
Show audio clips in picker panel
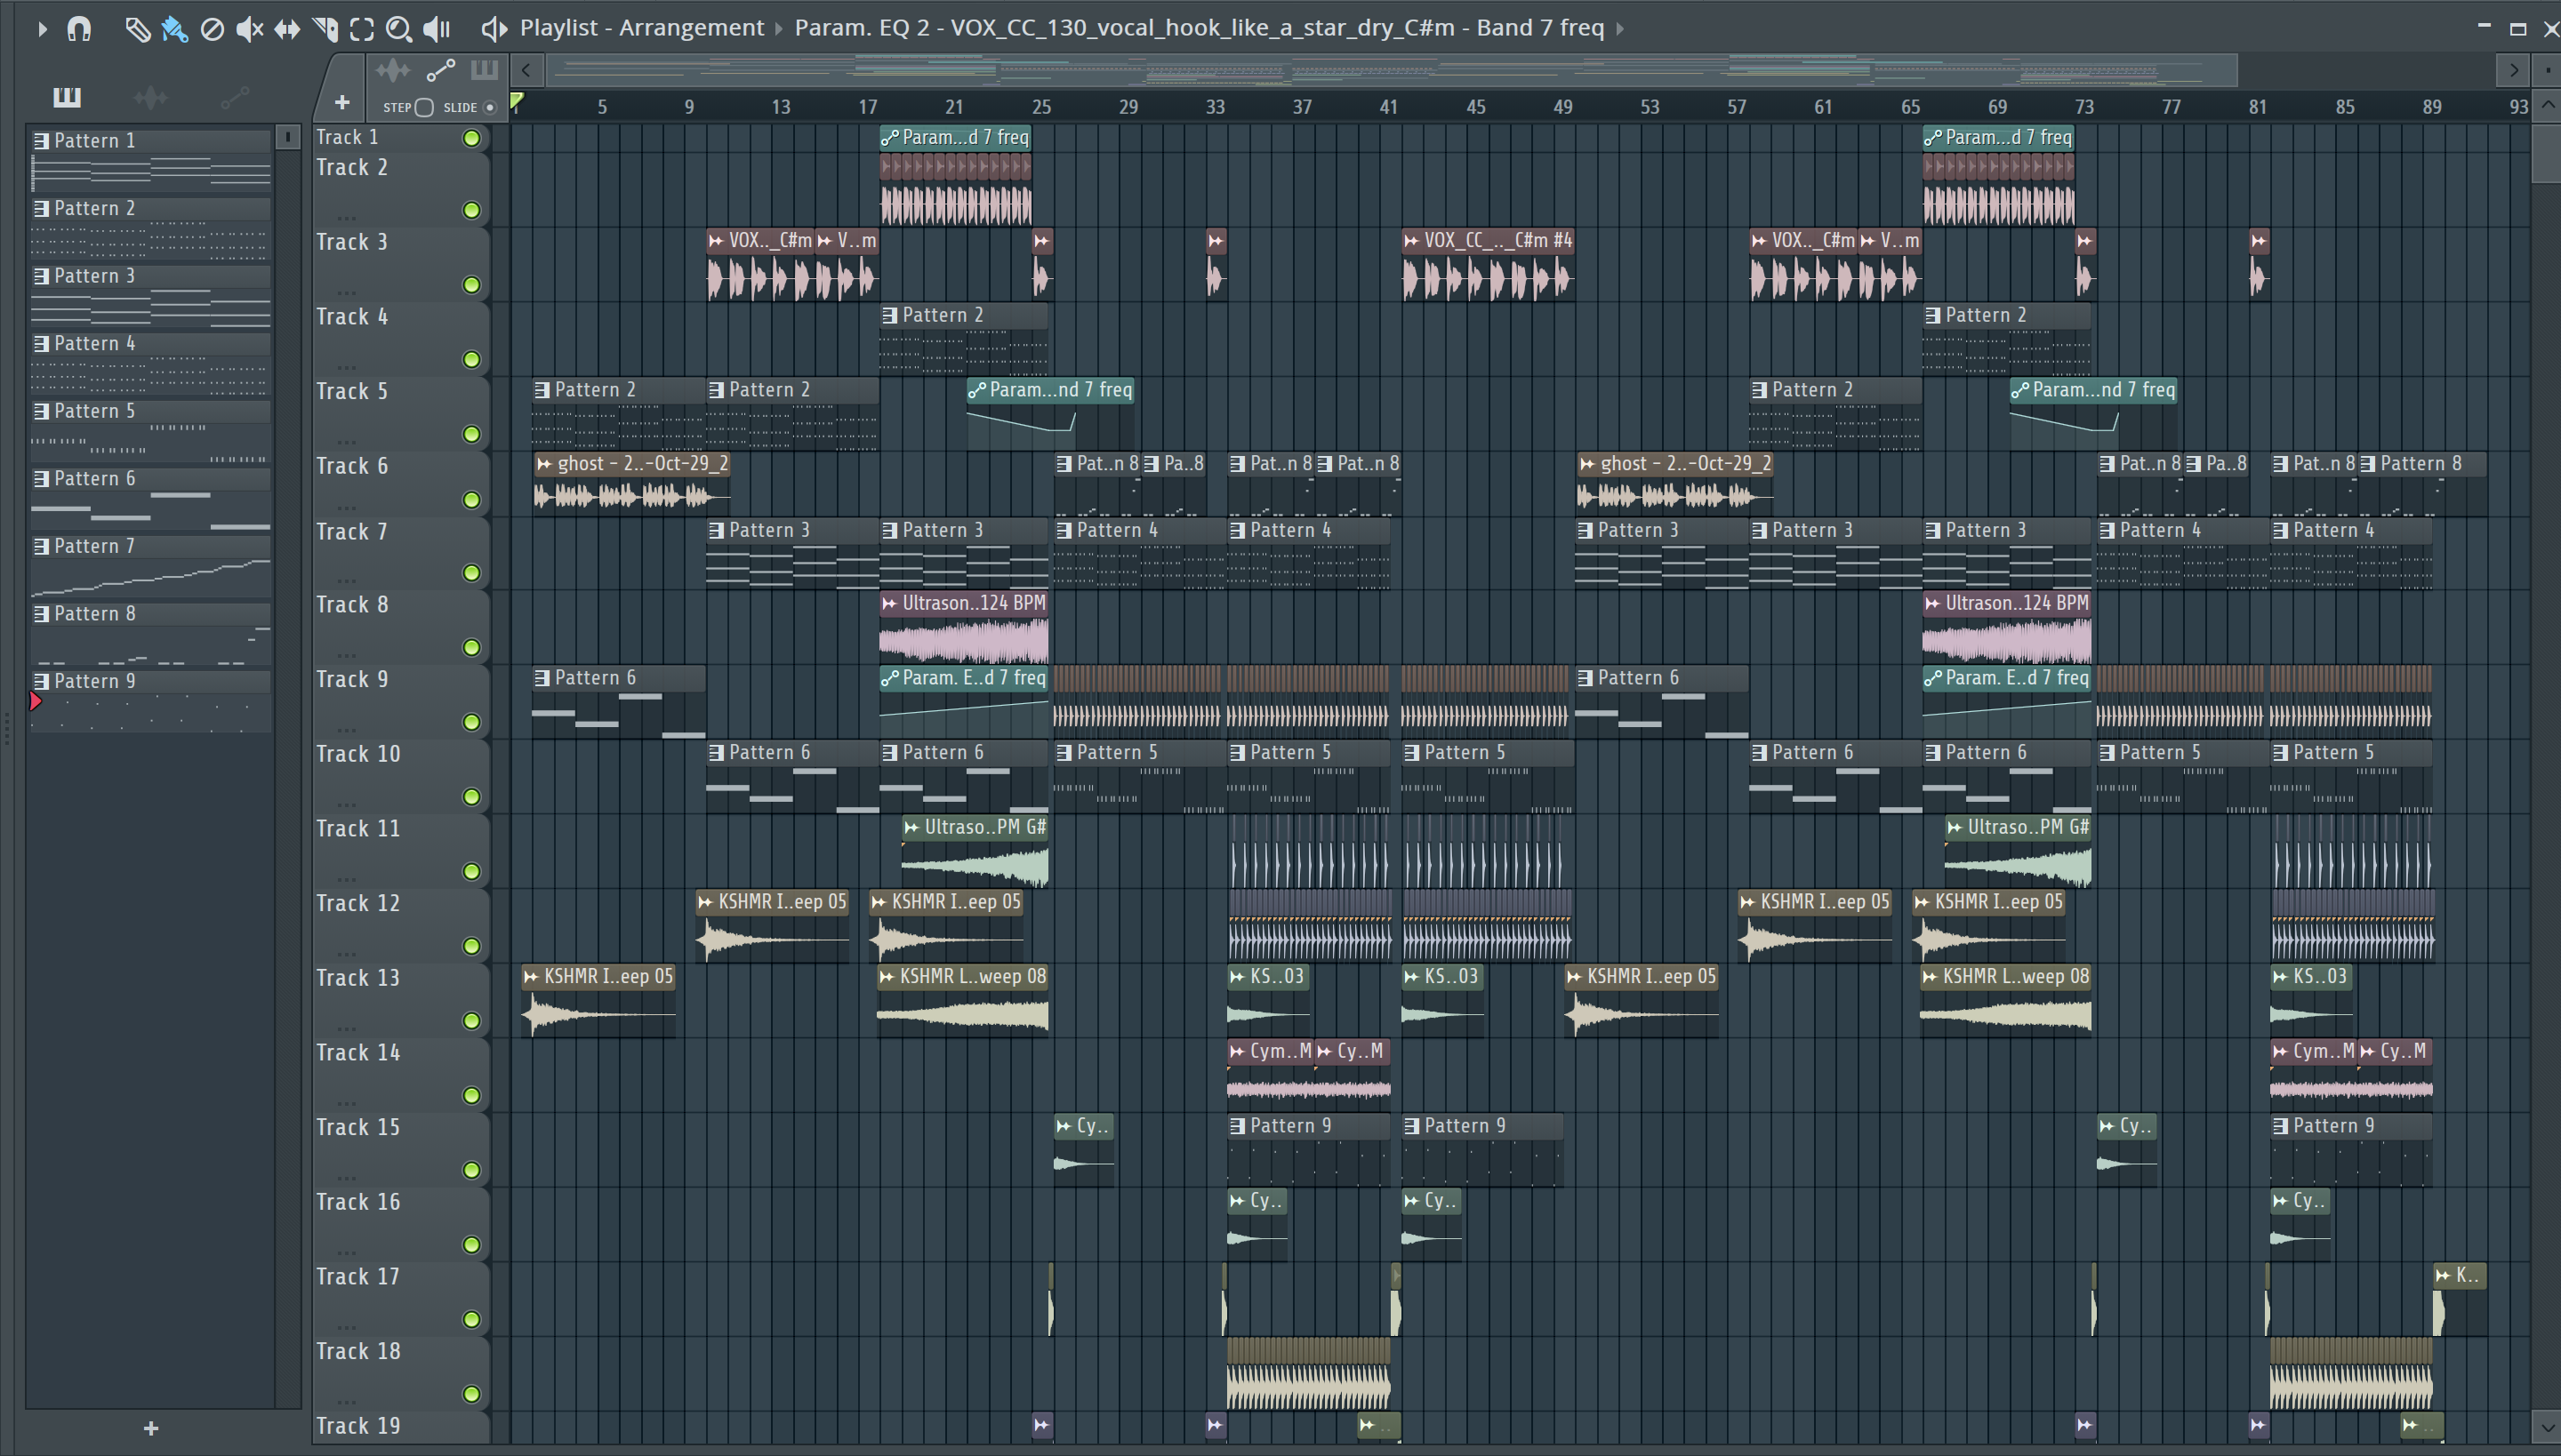click(x=150, y=97)
